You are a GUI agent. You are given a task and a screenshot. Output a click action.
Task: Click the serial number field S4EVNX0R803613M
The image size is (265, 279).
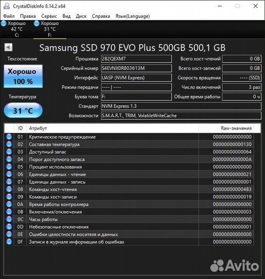[x=136, y=68]
